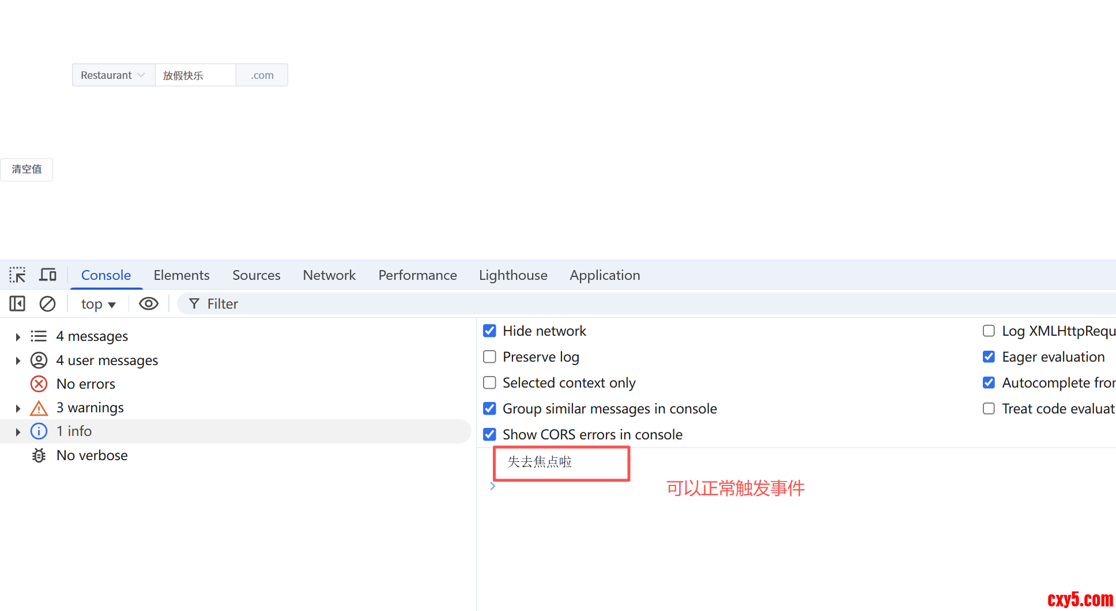Open live expression with the eye icon
Screen dimensions: 1116x611
point(148,303)
